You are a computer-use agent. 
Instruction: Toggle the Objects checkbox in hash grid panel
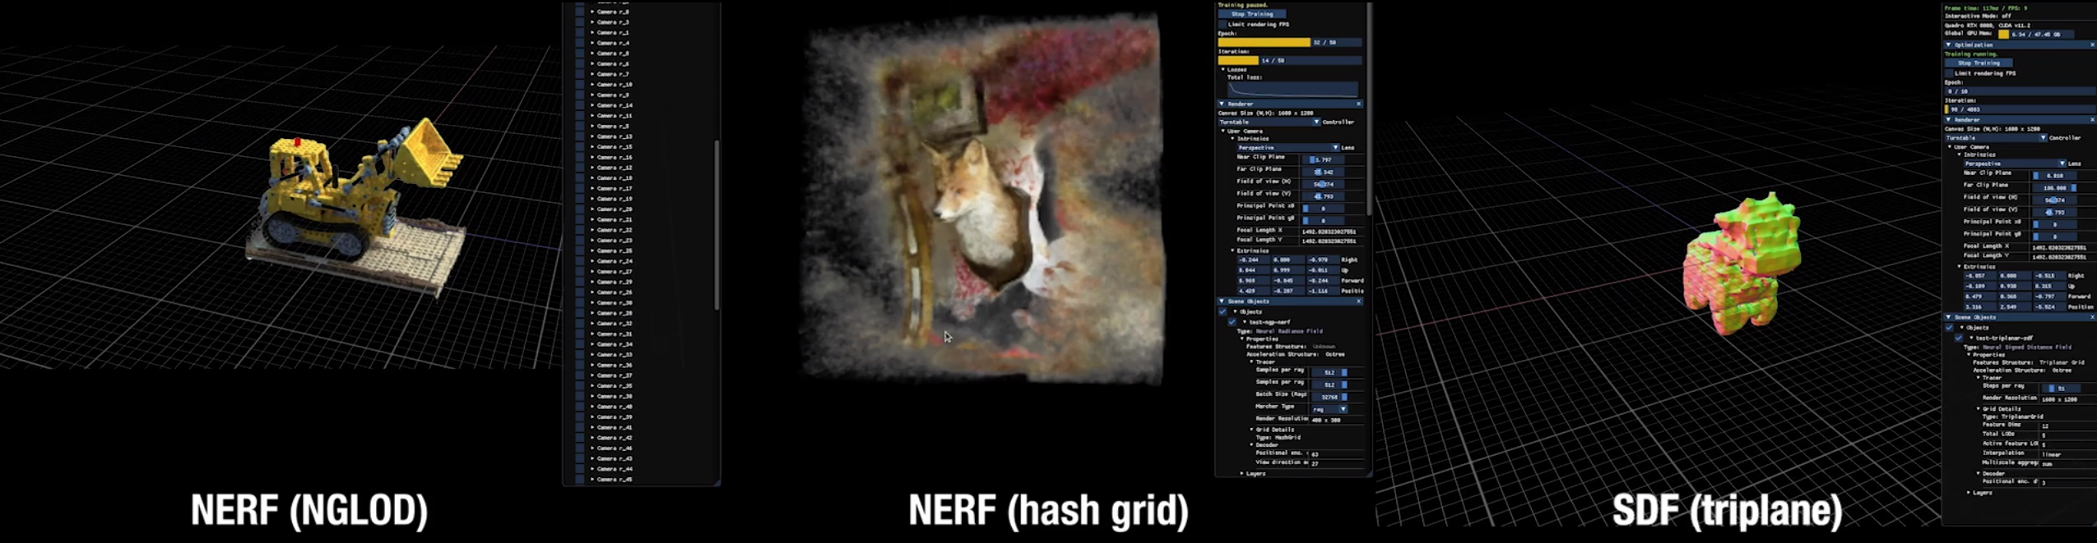pyautogui.click(x=1222, y=312)
